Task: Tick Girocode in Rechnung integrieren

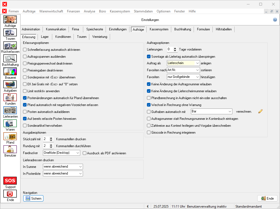Action: tap(149, 133)
